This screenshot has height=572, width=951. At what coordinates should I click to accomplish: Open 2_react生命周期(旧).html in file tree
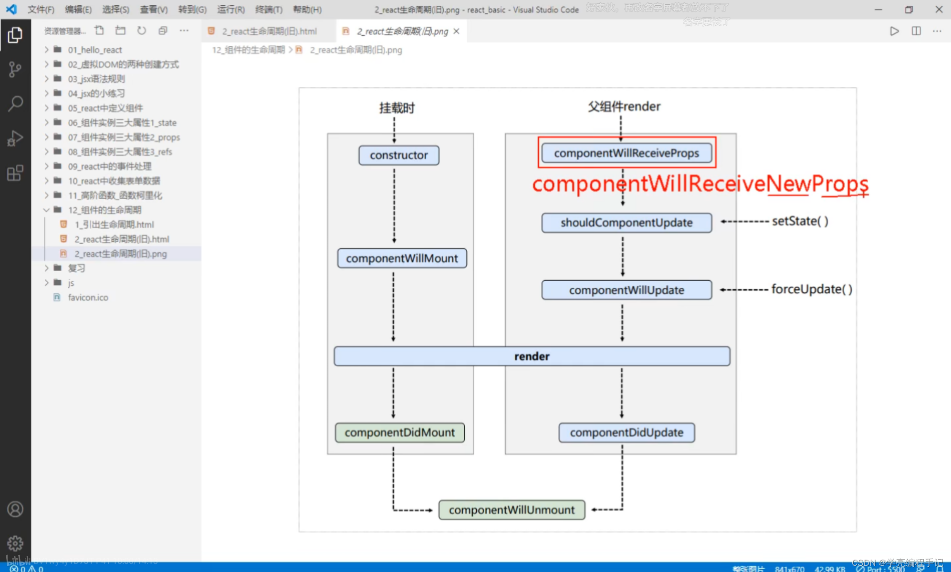[x=116, y=239]
